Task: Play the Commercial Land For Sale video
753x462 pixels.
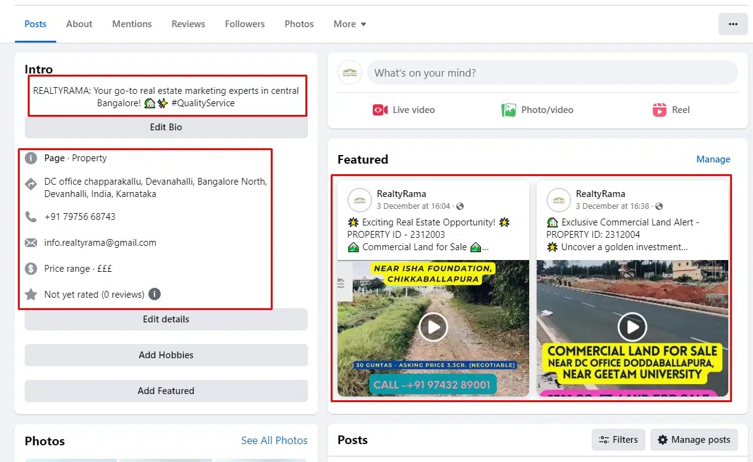Action: pos(632,326)
